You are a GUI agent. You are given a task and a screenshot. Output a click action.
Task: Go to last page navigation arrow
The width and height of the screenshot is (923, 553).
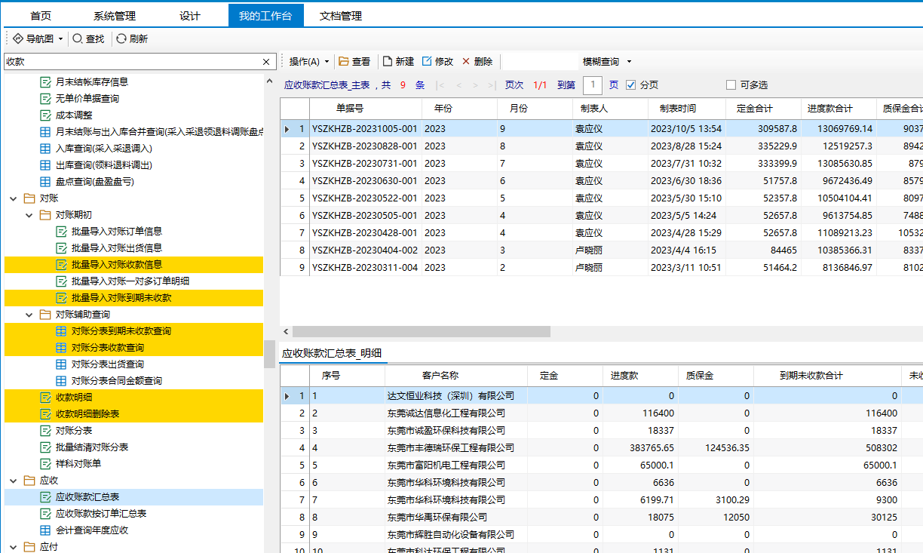click(x=492, y=85)
